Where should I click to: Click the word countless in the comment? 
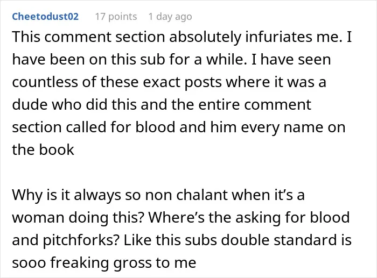(x=45, y=82)
